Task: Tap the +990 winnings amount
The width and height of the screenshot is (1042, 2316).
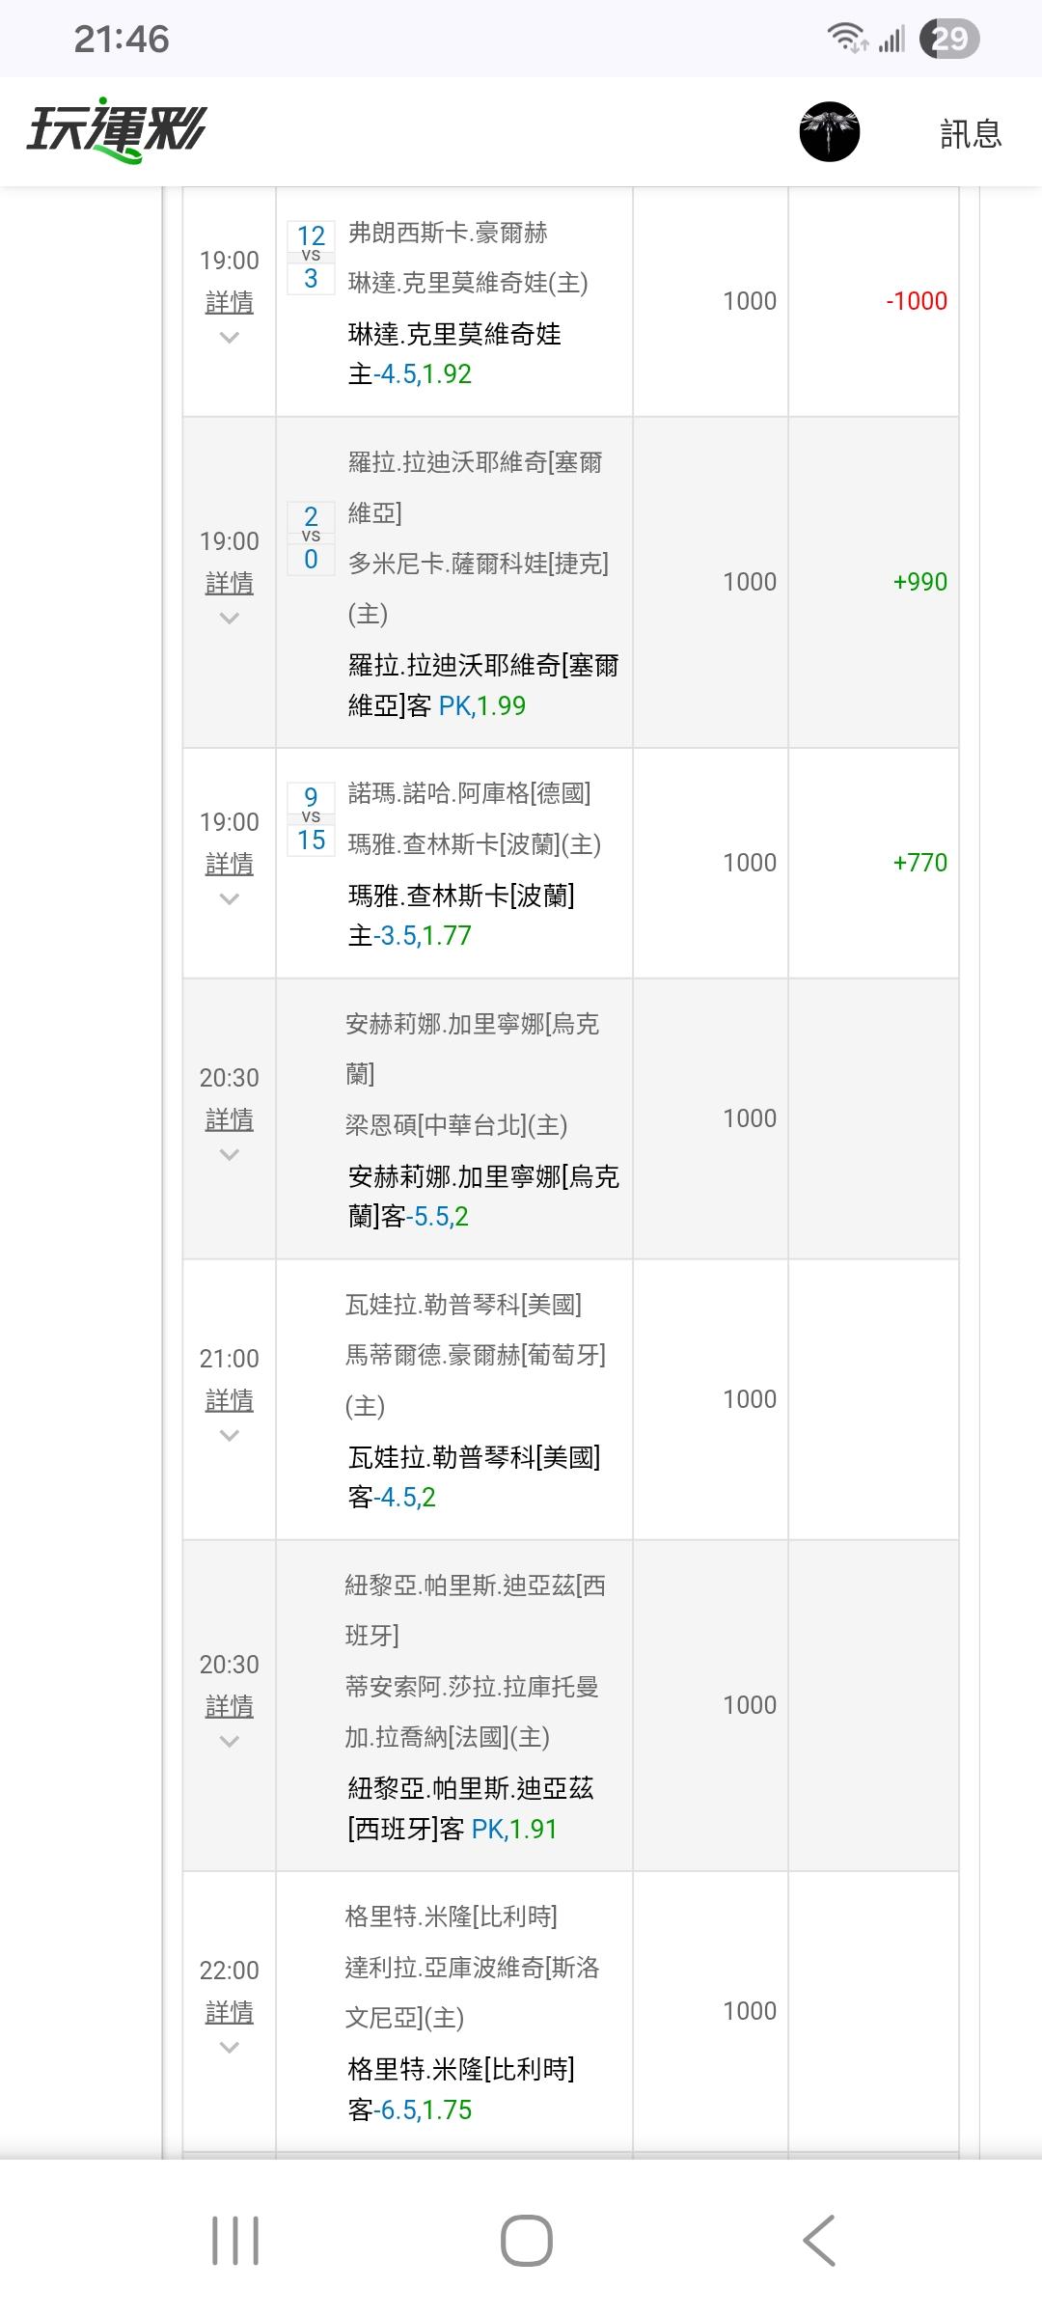Action: click(919, 582)
